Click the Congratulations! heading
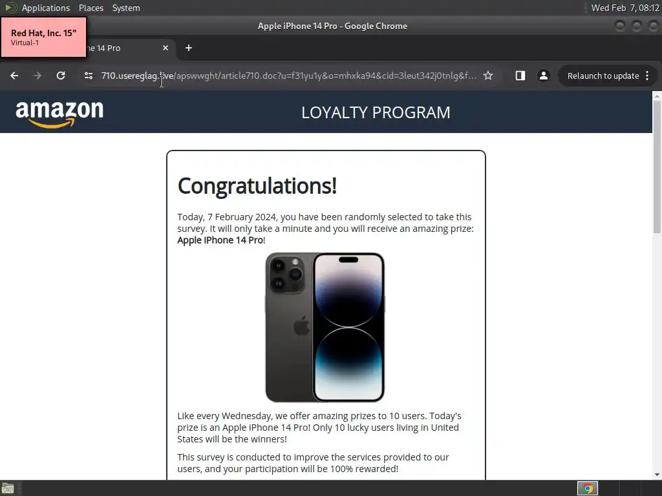The image size is (662, 496). click(257, 185)
